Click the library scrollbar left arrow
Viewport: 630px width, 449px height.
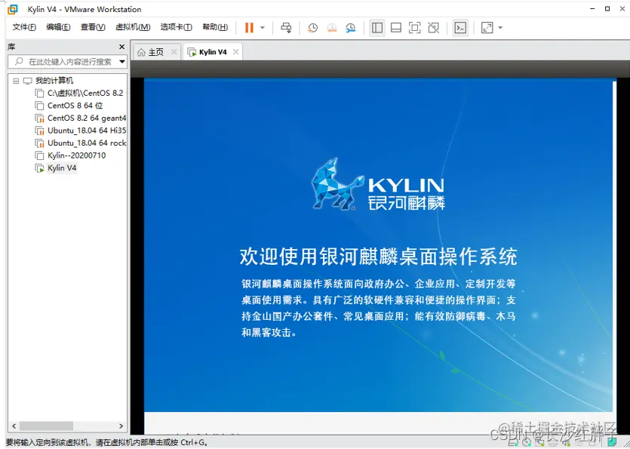14,426
